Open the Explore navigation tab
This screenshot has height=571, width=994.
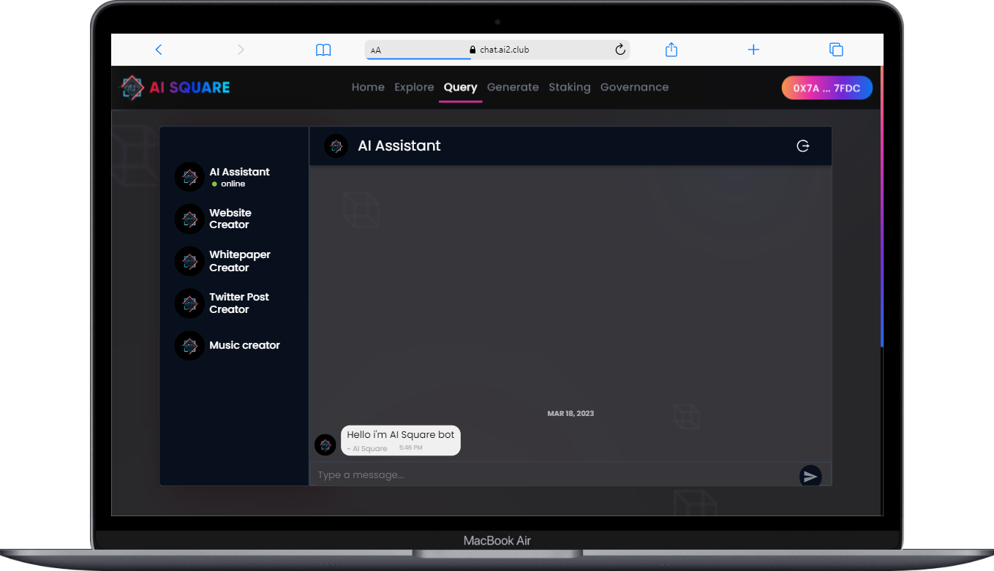pos(414,87)
